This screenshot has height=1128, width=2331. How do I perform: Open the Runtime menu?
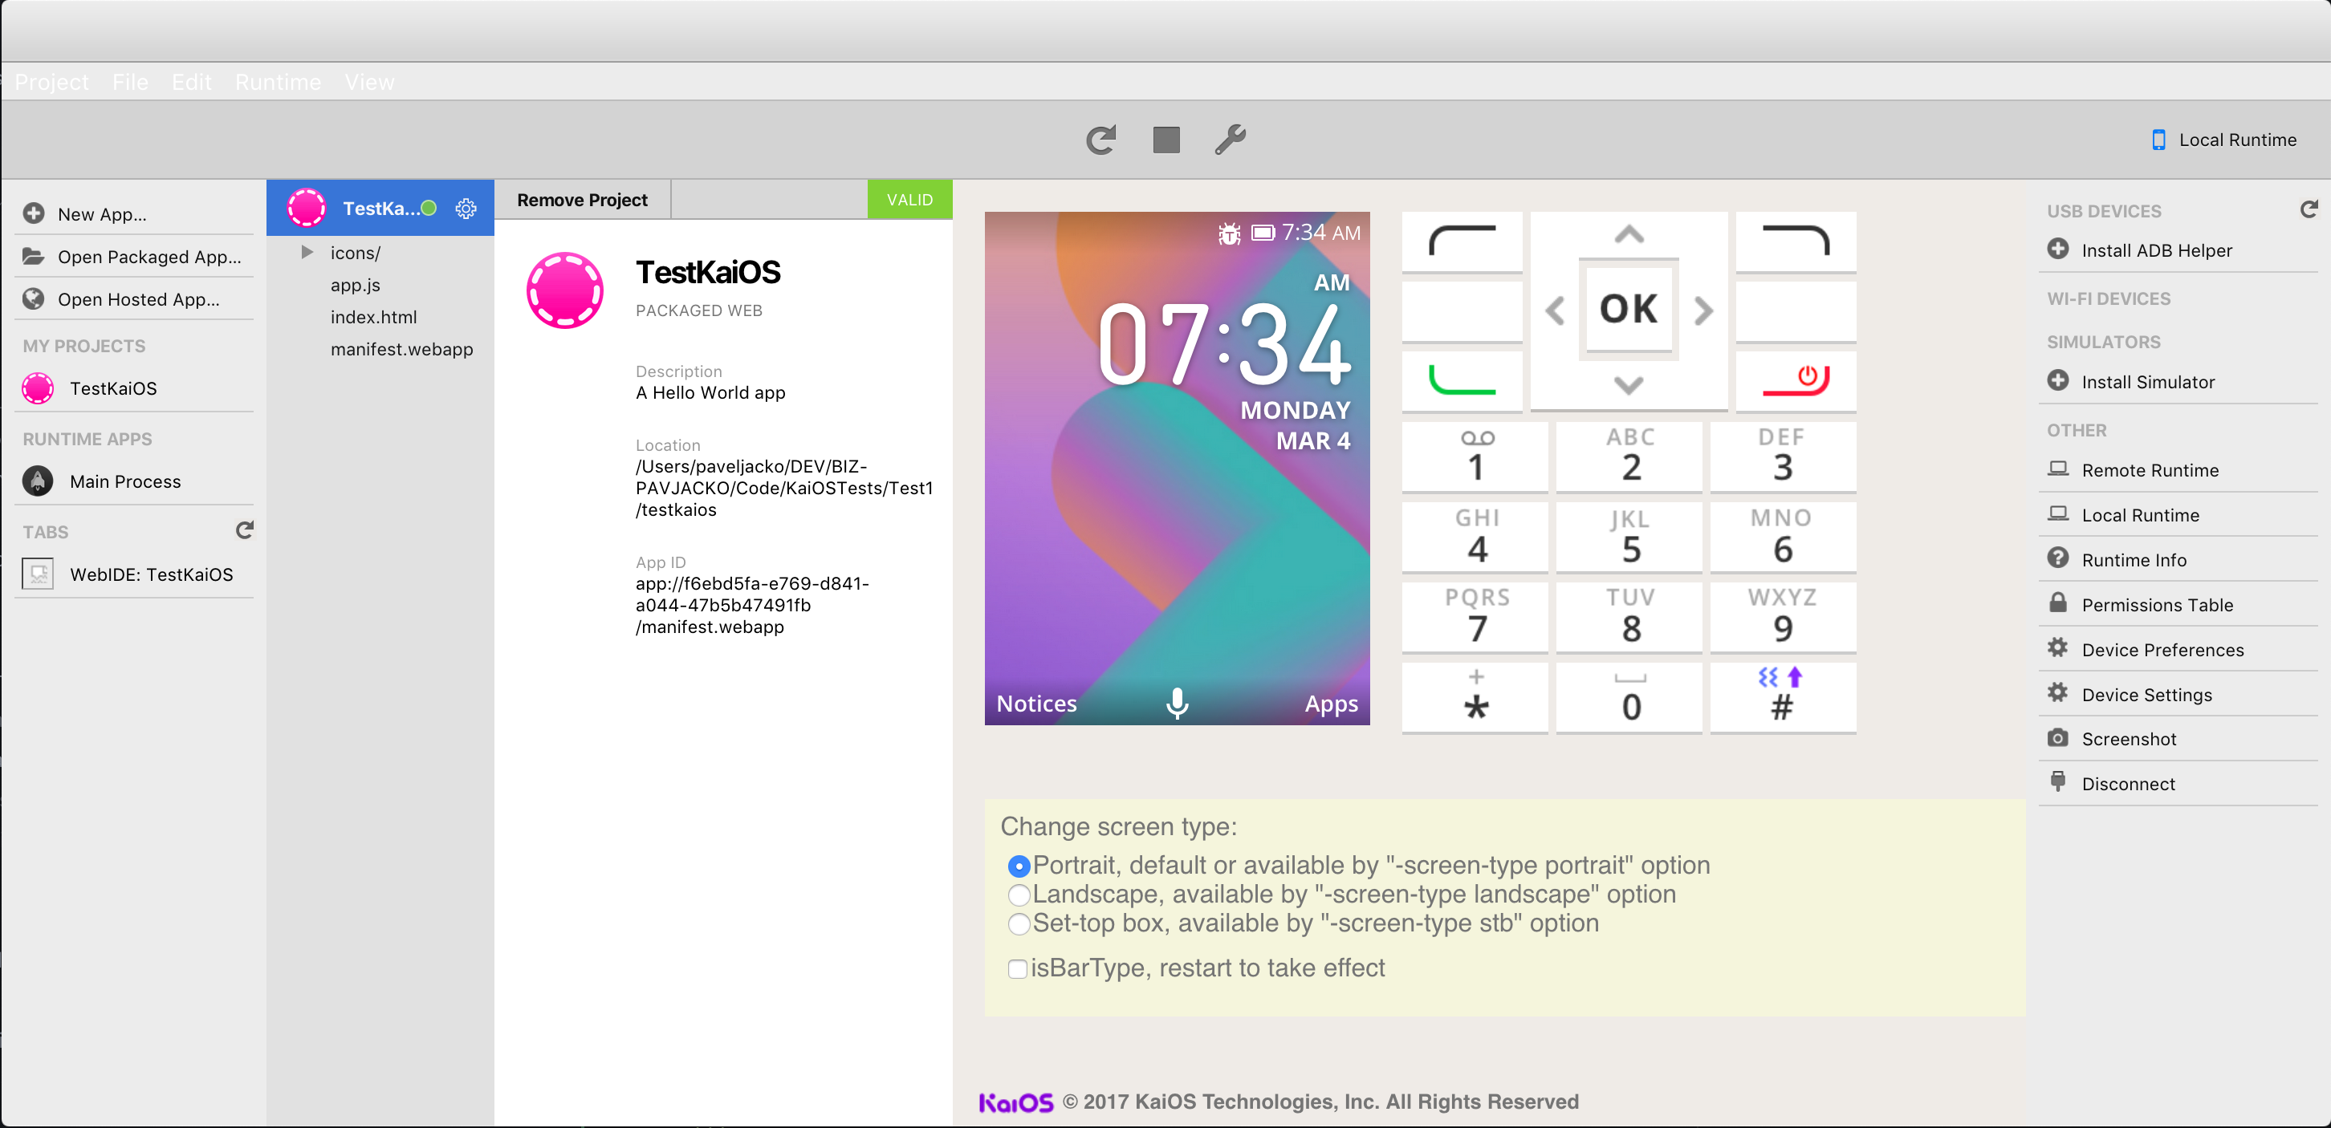point(278,83)
